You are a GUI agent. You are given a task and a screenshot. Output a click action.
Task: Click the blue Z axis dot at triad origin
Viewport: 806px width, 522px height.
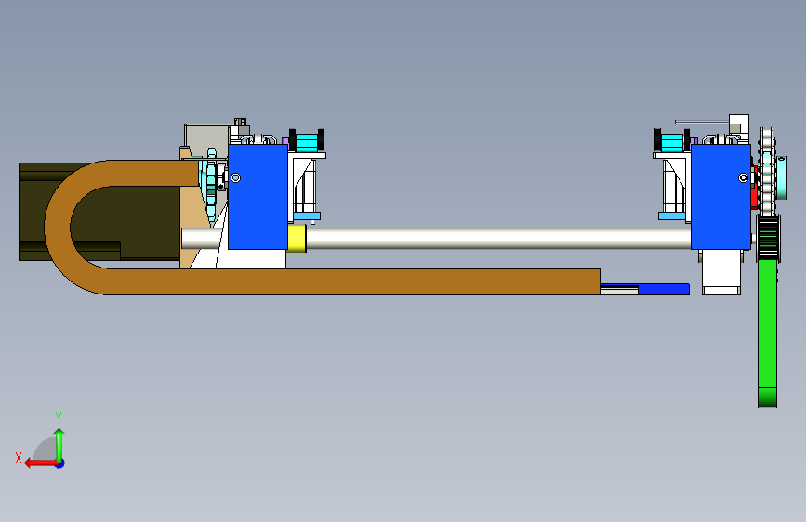pos(60,463)
